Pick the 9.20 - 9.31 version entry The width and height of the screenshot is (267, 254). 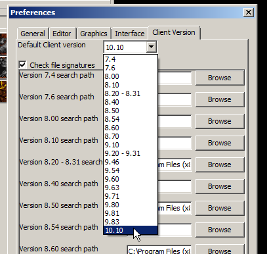tap(131, 153)
